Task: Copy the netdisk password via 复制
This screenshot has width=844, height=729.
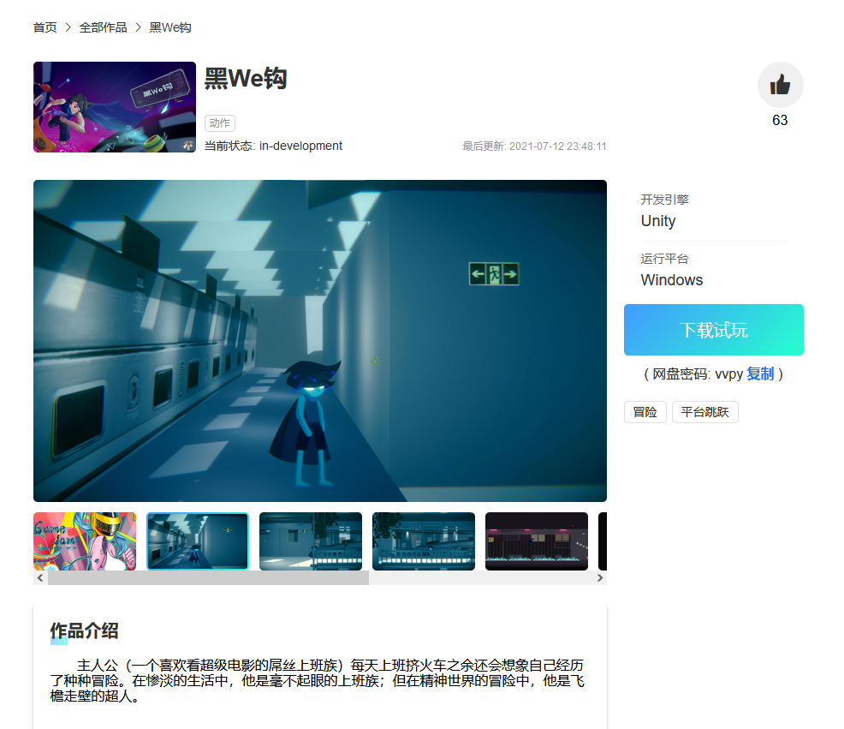Action: [x=760, y=373]
